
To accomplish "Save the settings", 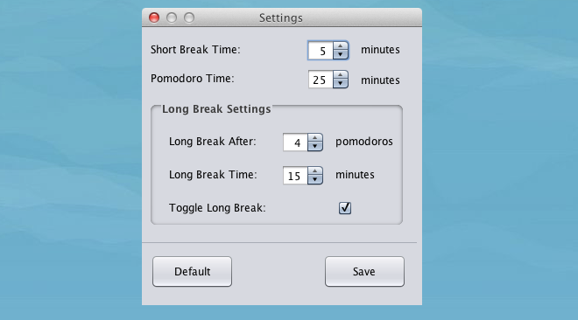I will point(364,271).
